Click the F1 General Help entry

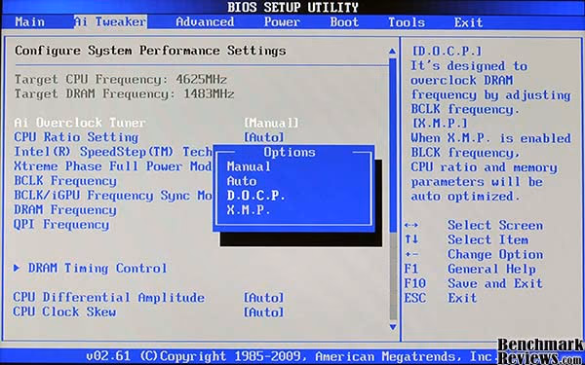click(470, 269)
